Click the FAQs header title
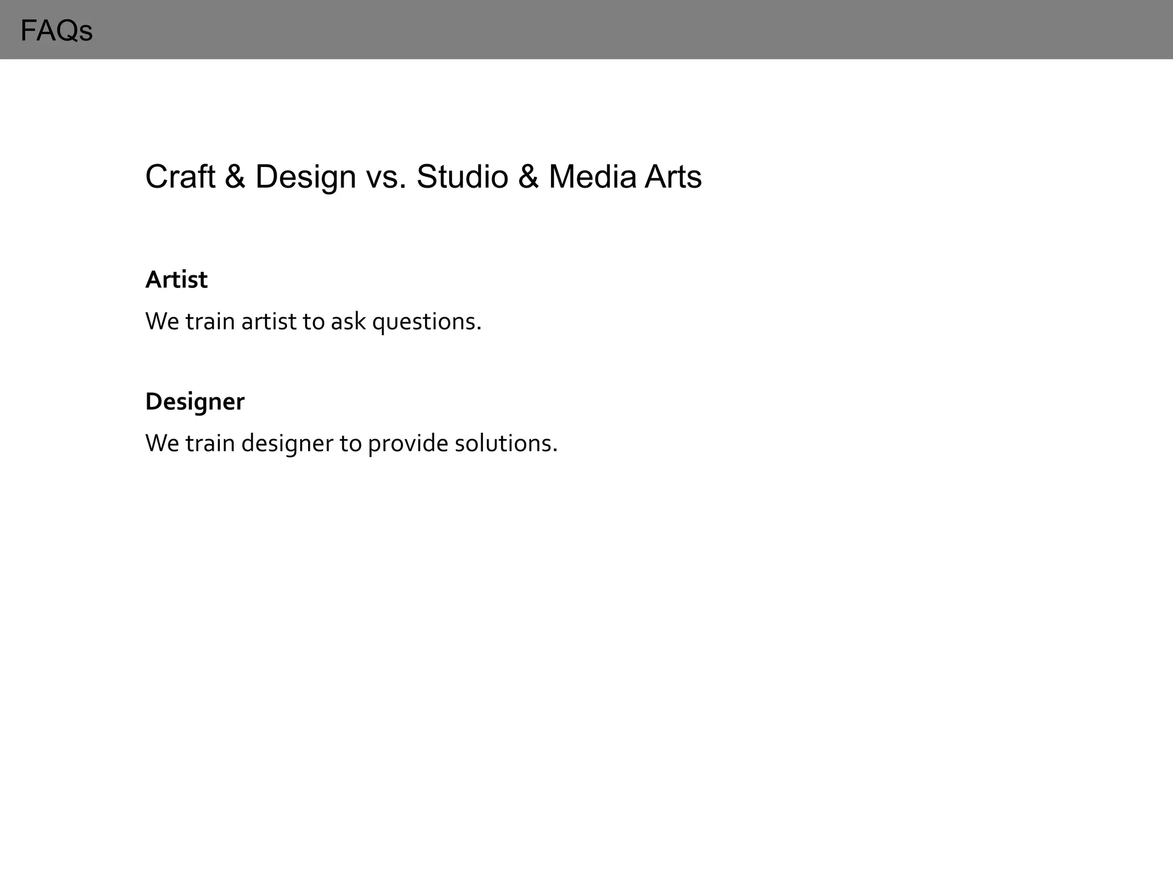 pyautogui.click(x=56, y=30)
